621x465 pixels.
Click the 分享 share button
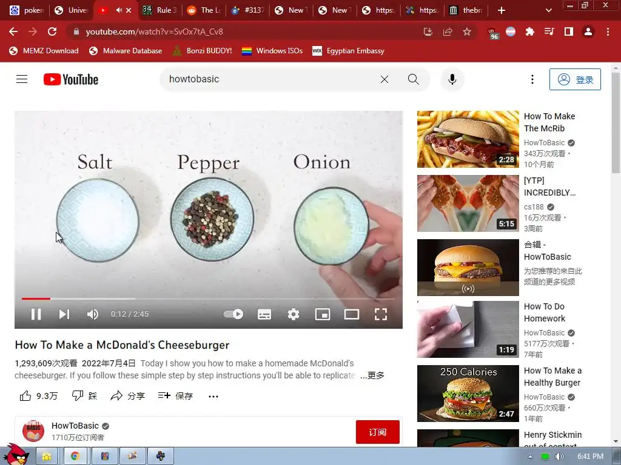(x=127, y=396)
